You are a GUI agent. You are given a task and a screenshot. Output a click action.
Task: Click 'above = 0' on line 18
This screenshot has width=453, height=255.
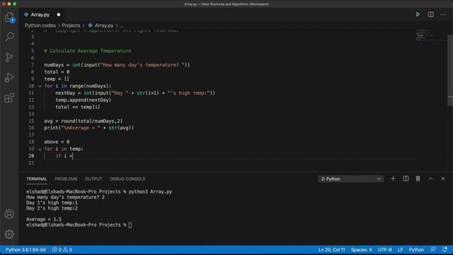(x=57, y=142)
